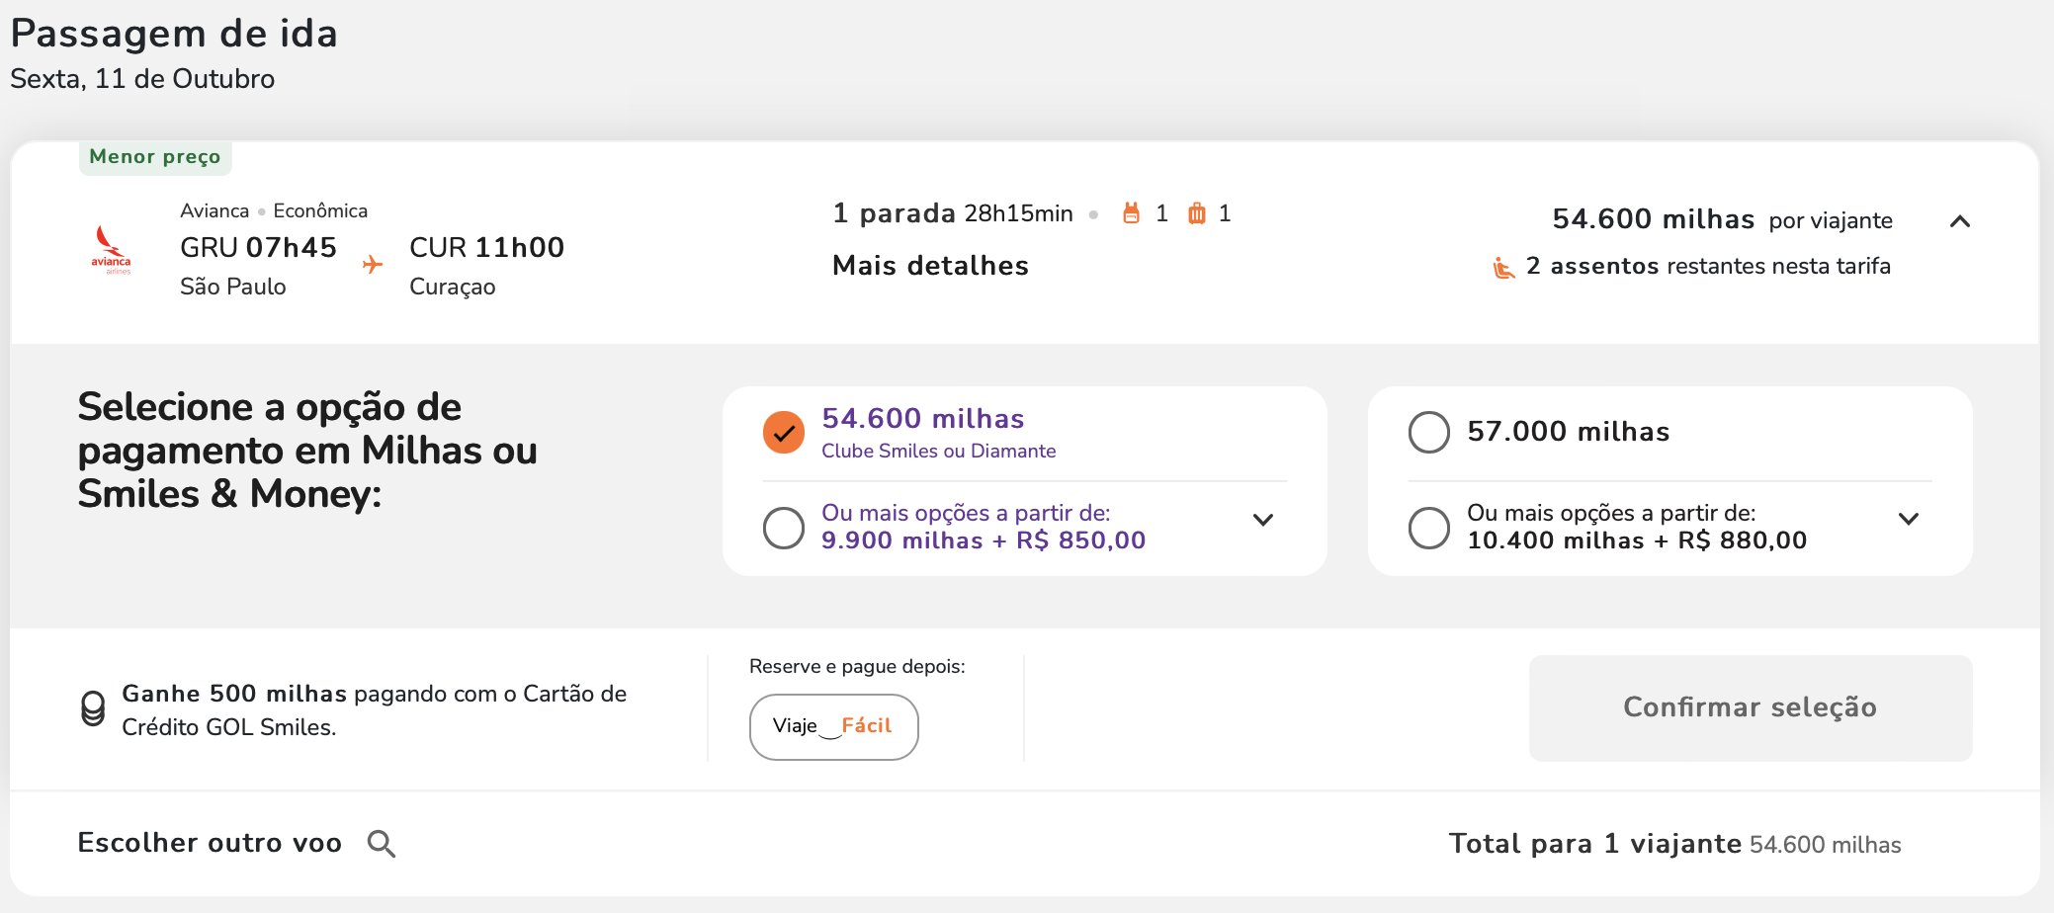This screenshot has width=2054, height=913.
Task: Click the GOL Smiles coins icon
Action: tap(93, 708)
